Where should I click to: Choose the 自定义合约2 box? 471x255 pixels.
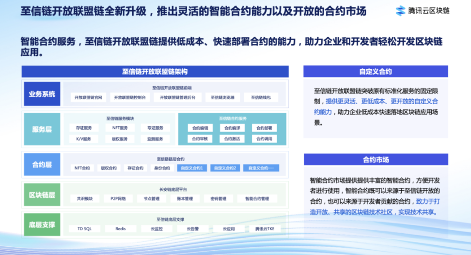[225, 168]
